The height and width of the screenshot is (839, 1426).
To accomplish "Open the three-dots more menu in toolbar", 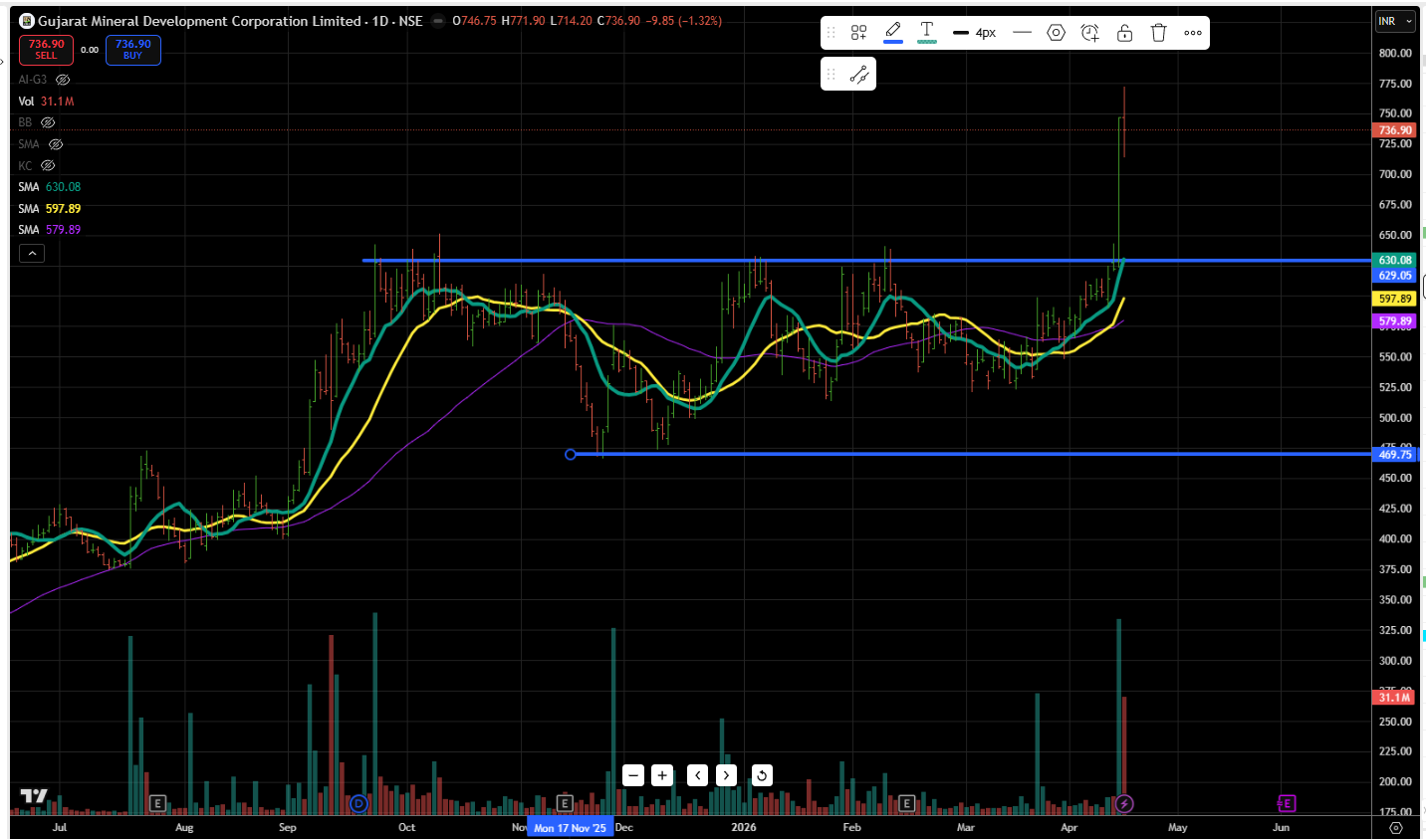I will click(1193, 33).
